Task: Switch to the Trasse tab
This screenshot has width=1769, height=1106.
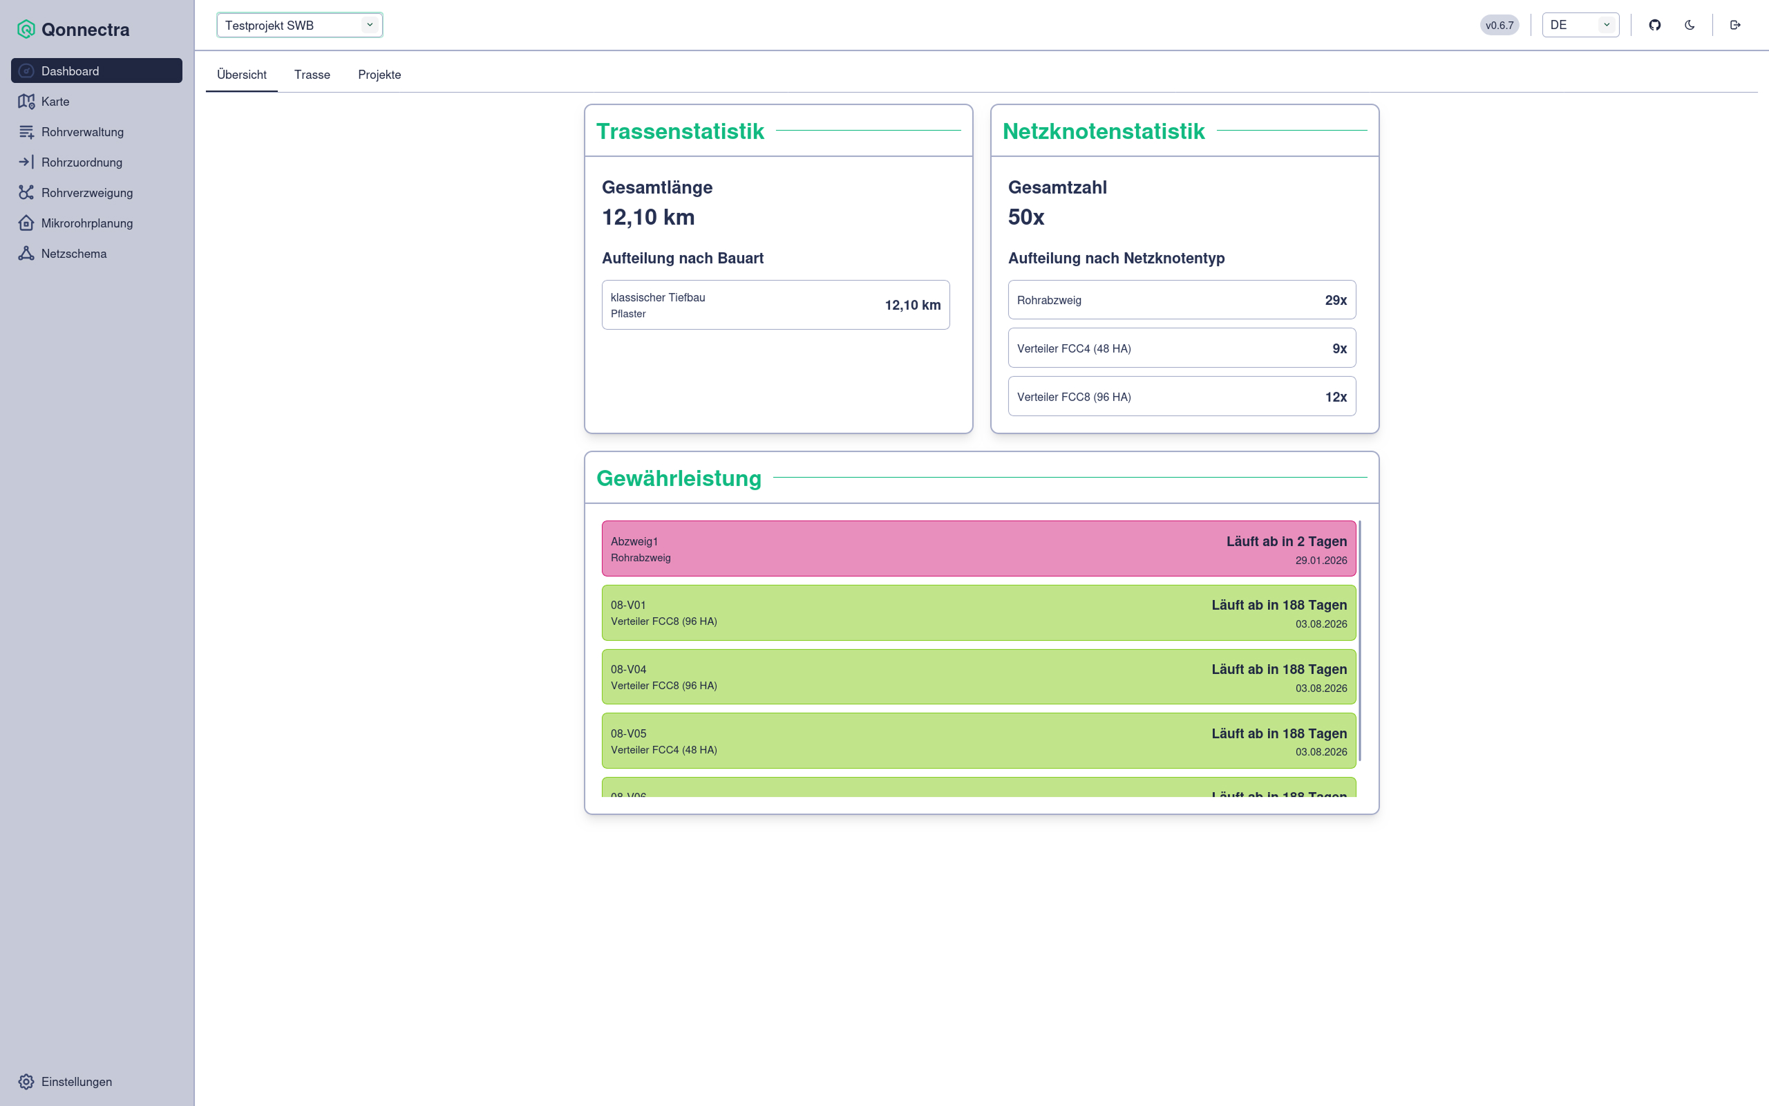Action: 312,74
